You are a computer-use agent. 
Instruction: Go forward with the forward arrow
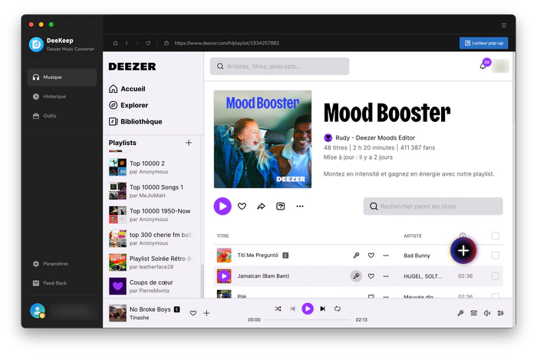pyautogui.click(x=137, y=43)
